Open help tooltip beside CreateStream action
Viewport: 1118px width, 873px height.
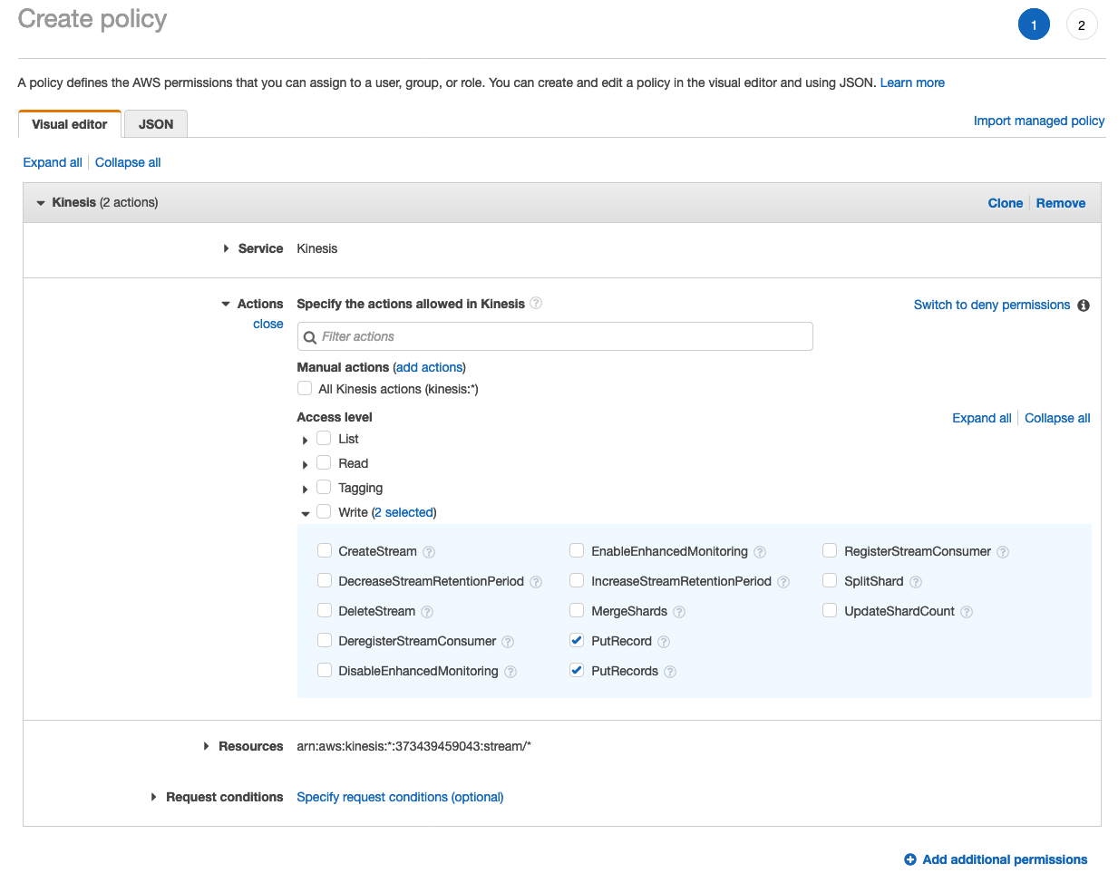[430, 551]
